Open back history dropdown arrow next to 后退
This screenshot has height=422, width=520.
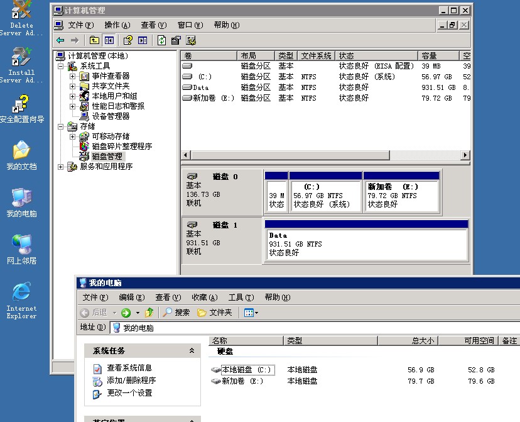(x=115, y=313)
